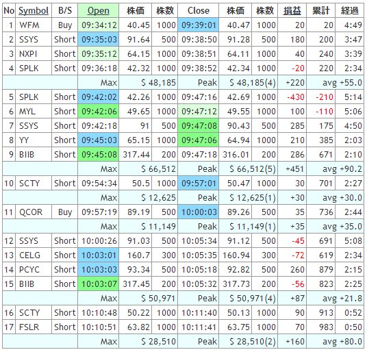The image size is (367, 352).
Task: Click Peak value $ 66,512(5)
Action: click(252, 169)
